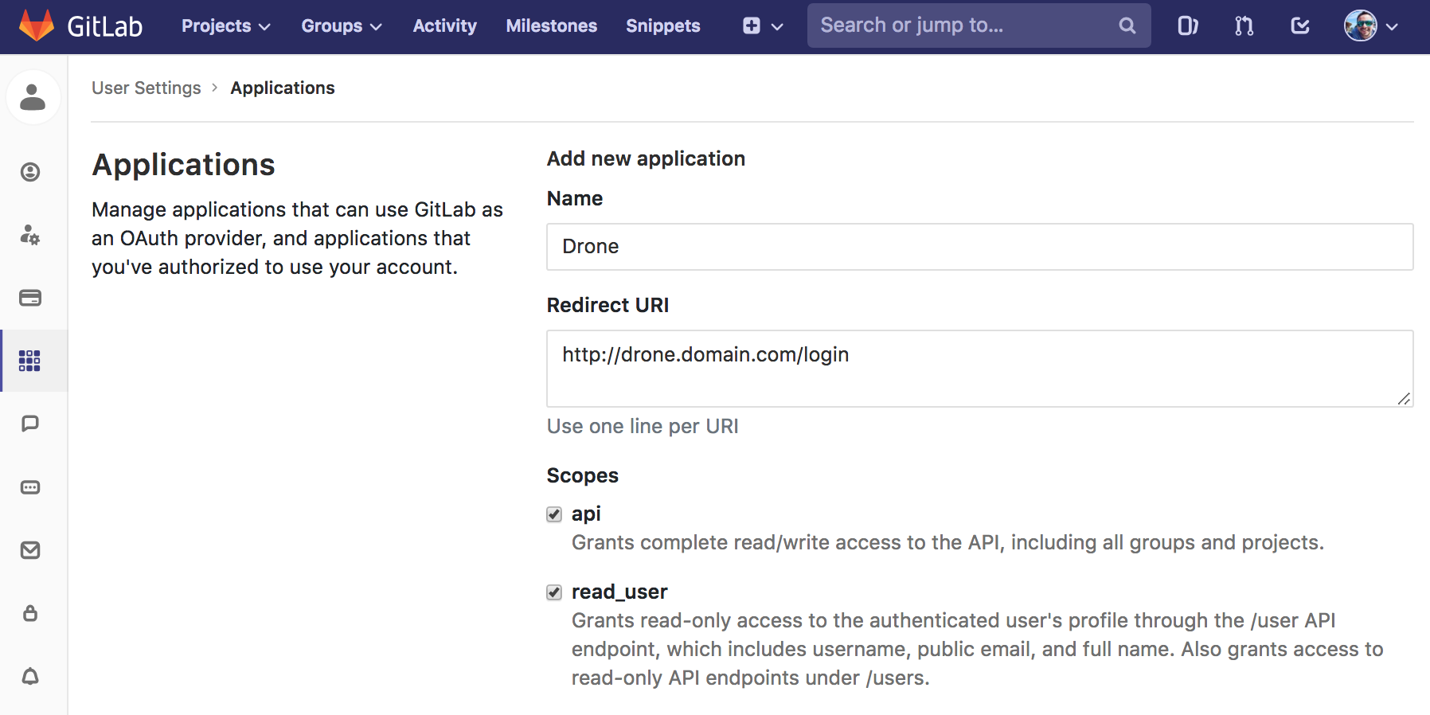The image size is (1430, 715).
Task: Uncheck the read_user scope checkbox
Action: point(554,592)
